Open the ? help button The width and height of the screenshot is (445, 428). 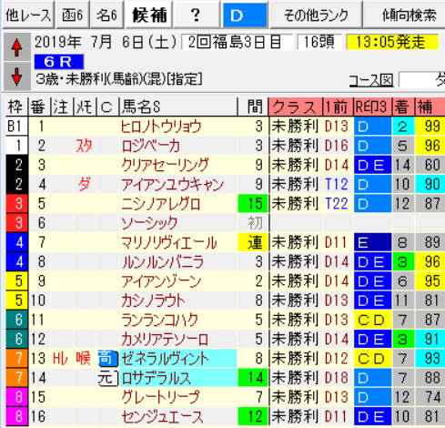pos(197,15)
